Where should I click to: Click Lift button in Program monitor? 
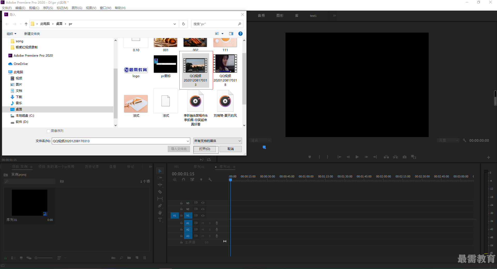coord(386,157)
